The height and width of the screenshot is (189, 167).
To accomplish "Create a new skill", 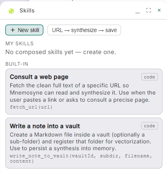I will click(24, 30).
